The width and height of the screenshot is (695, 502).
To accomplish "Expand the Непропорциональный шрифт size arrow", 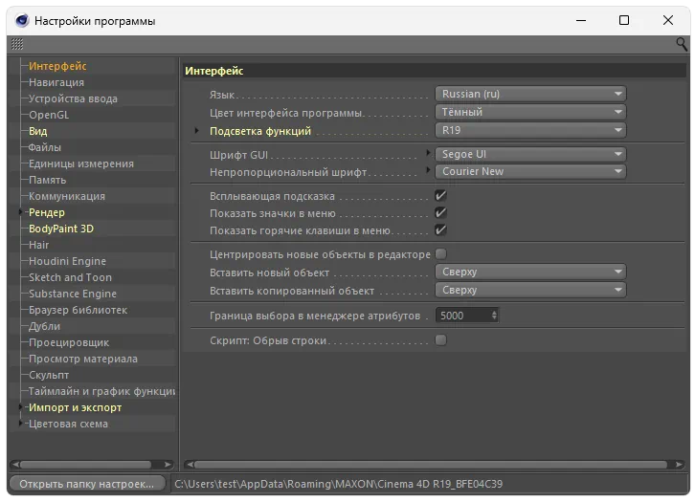I will pos(428,170).
